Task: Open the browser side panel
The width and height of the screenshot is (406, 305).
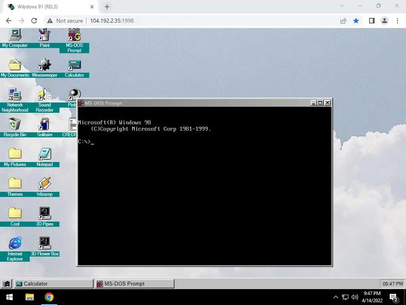Action: 372,21
